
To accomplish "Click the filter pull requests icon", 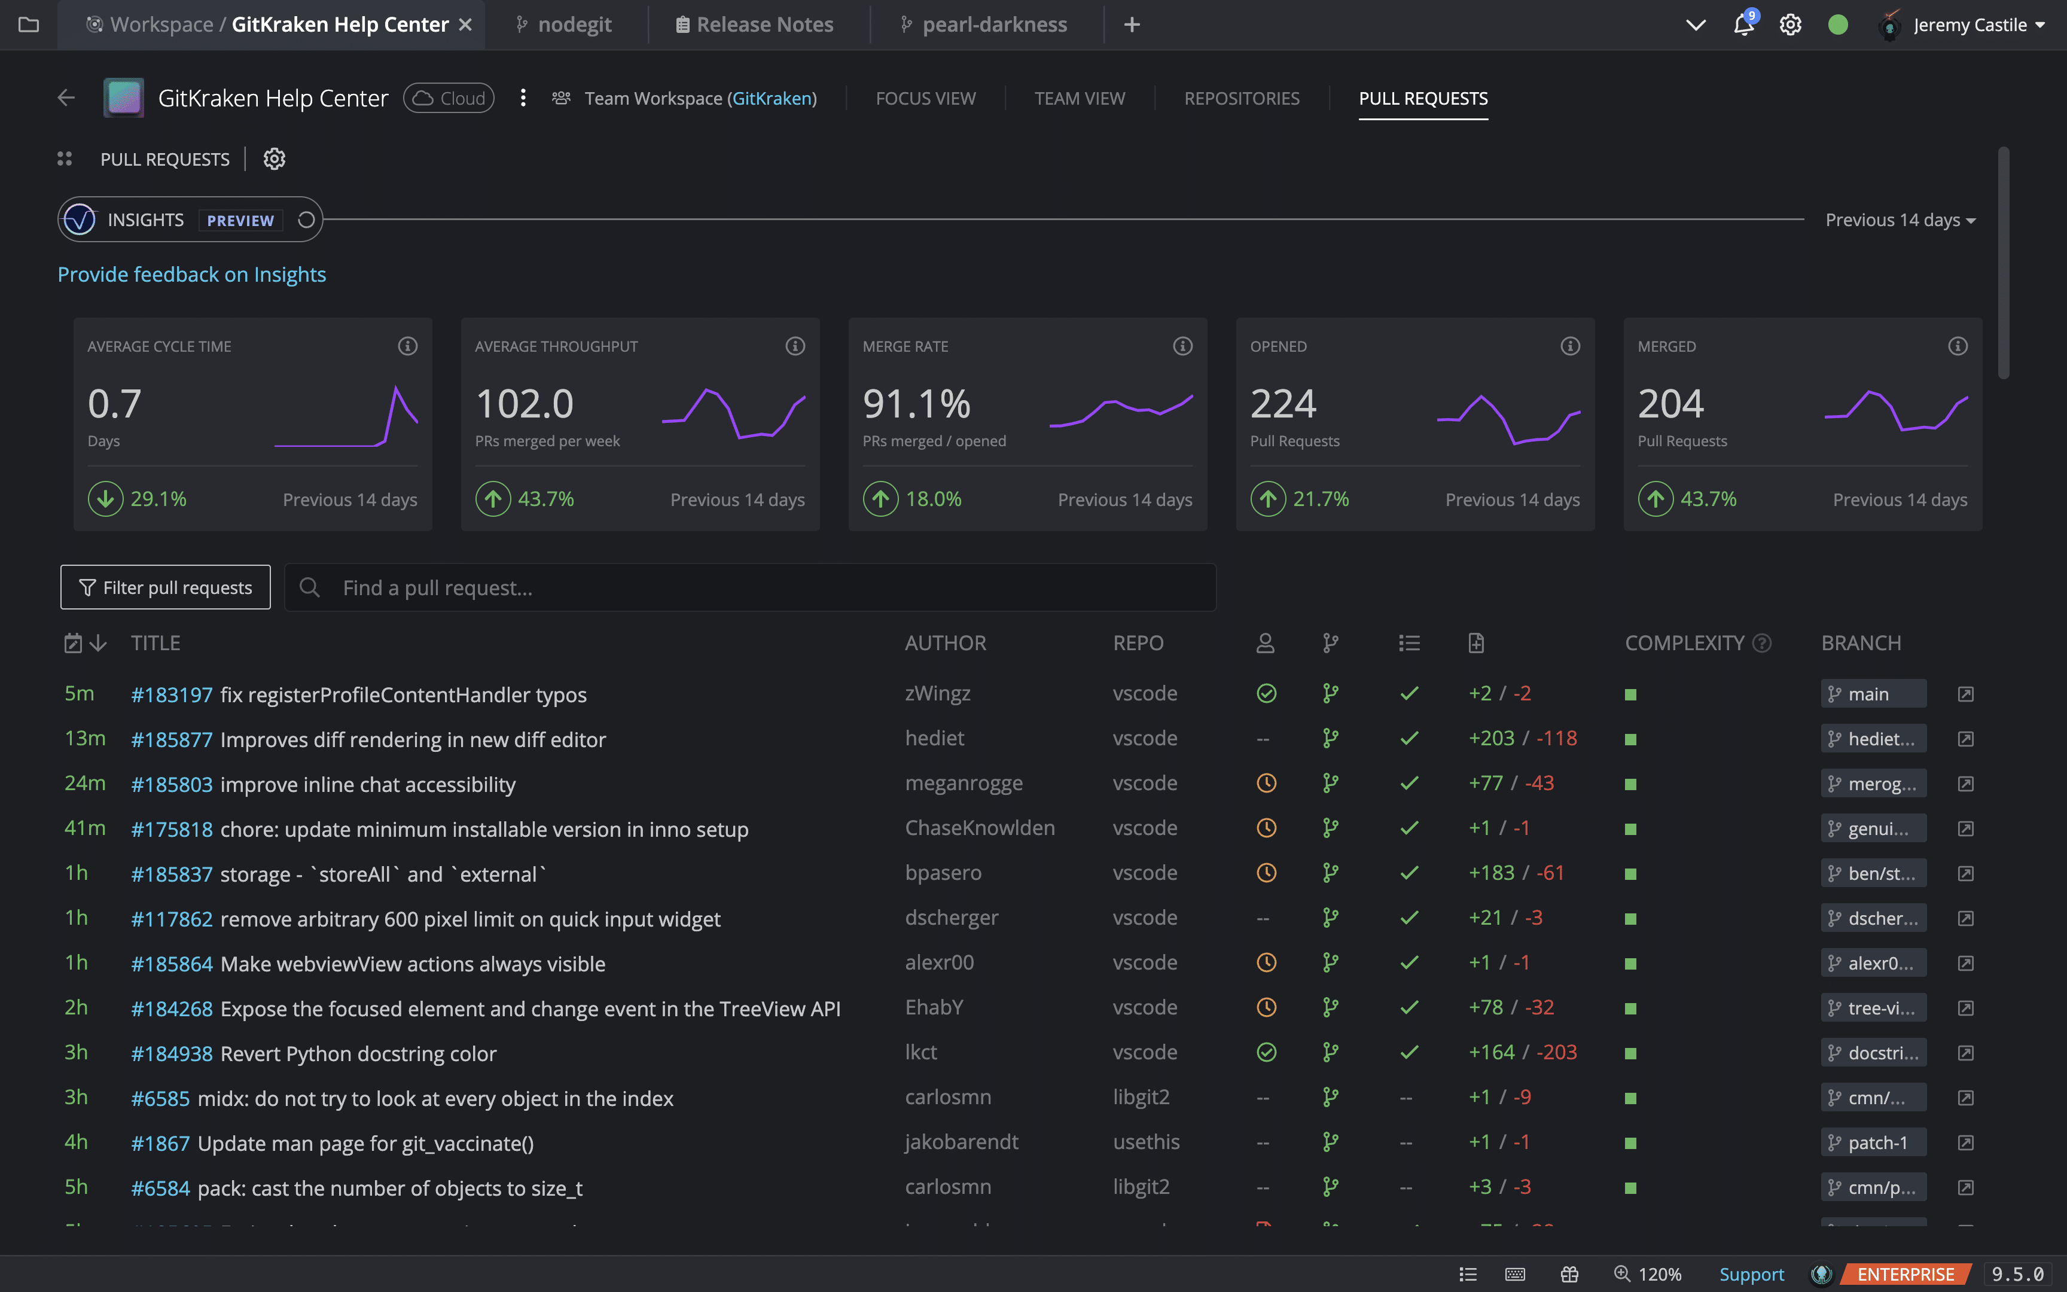I will click(86, 586).
